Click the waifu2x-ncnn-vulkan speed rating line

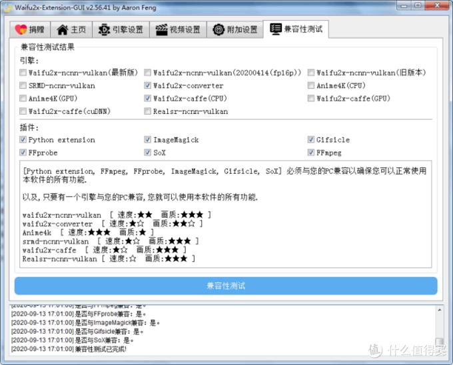[x=117, y=215]
